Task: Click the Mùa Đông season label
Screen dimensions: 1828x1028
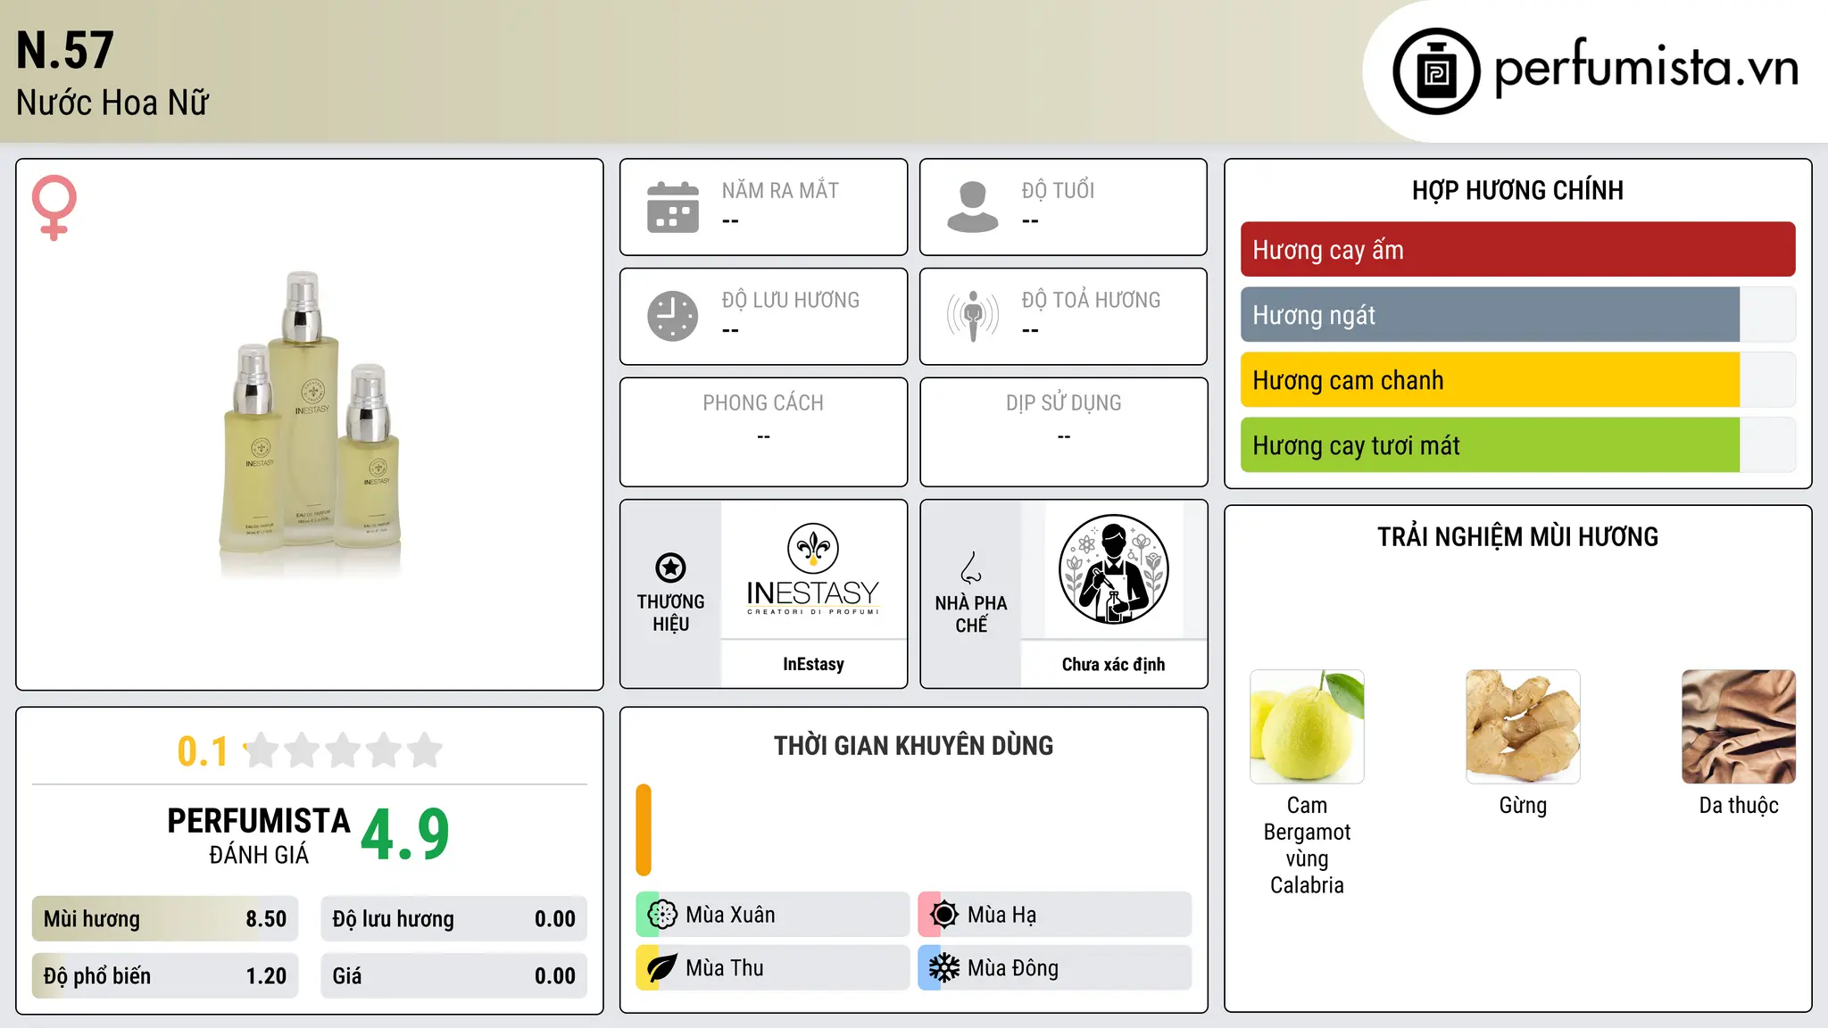Action: click(1013, 968)
